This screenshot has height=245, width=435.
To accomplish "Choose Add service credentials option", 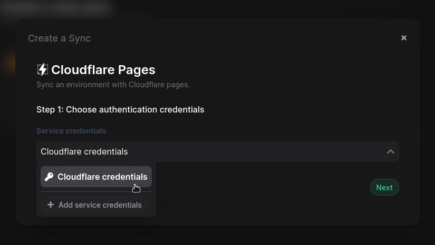I will [x=100, y=205].
